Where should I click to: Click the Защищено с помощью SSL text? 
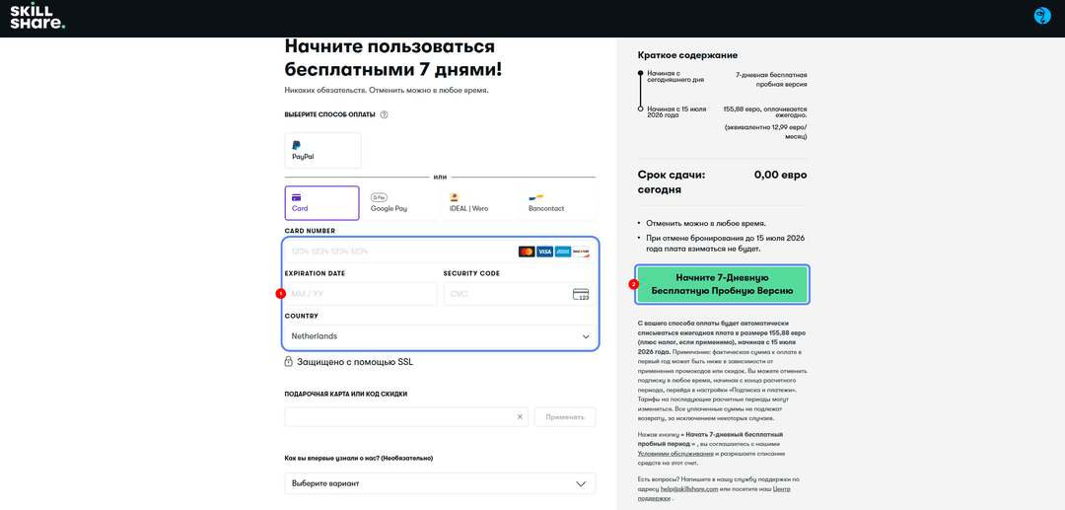point(355,362)
